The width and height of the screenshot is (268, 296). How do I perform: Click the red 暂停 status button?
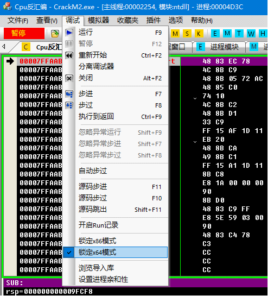click(x=24, y=34)
